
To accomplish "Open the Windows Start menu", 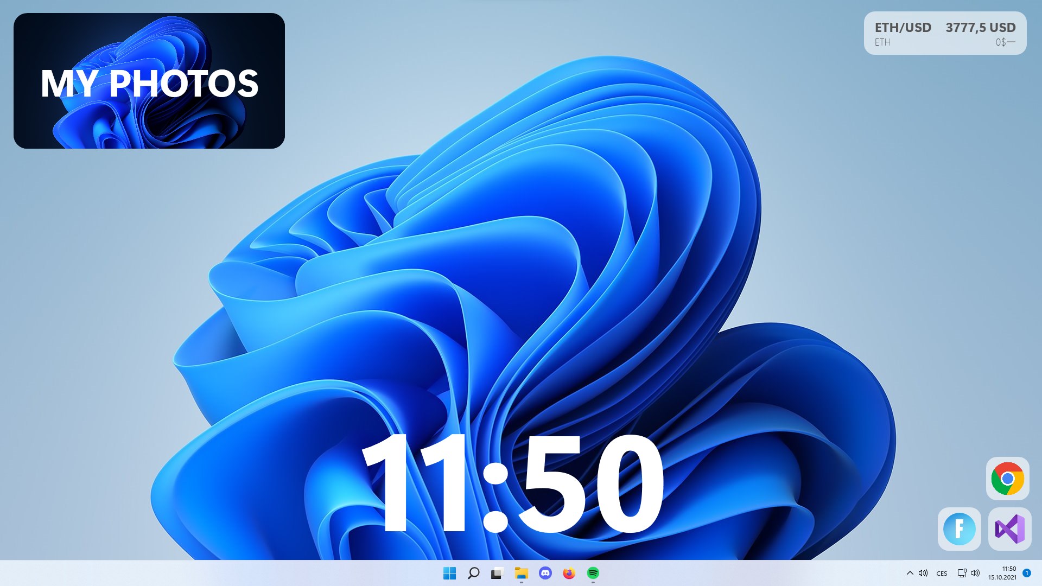I will [x=449, y=573].
